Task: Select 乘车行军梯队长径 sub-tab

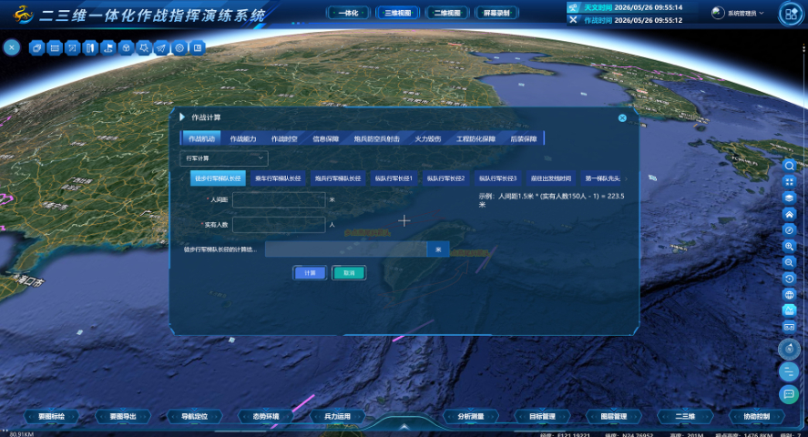Action: coord(278,178)
